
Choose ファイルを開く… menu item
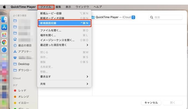point(64,30)
